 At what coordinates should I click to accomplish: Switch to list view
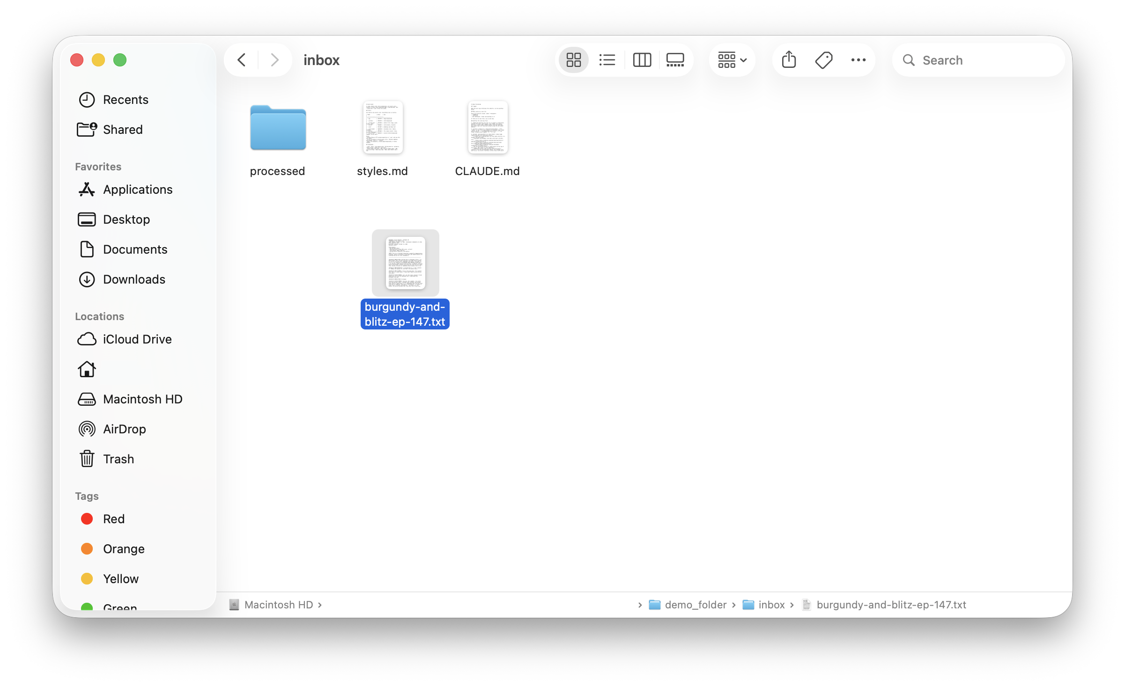[x=607, y=60]
